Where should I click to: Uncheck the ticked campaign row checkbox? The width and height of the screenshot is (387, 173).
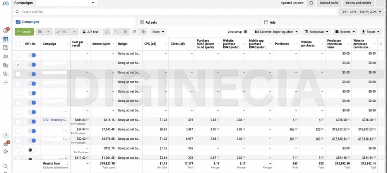pyautogui.click(x=18, y=65)
